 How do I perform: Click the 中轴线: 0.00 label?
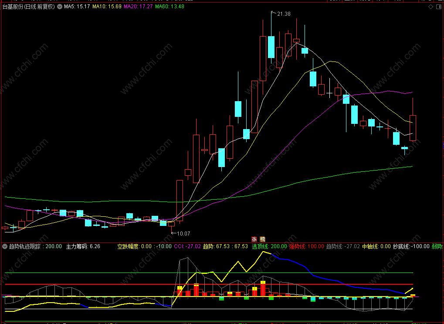tap(376, 246)
